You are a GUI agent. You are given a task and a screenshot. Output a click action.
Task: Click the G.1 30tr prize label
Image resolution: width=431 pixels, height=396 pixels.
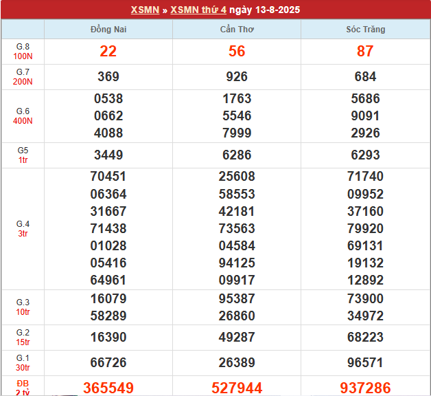[x=23, y=363]
